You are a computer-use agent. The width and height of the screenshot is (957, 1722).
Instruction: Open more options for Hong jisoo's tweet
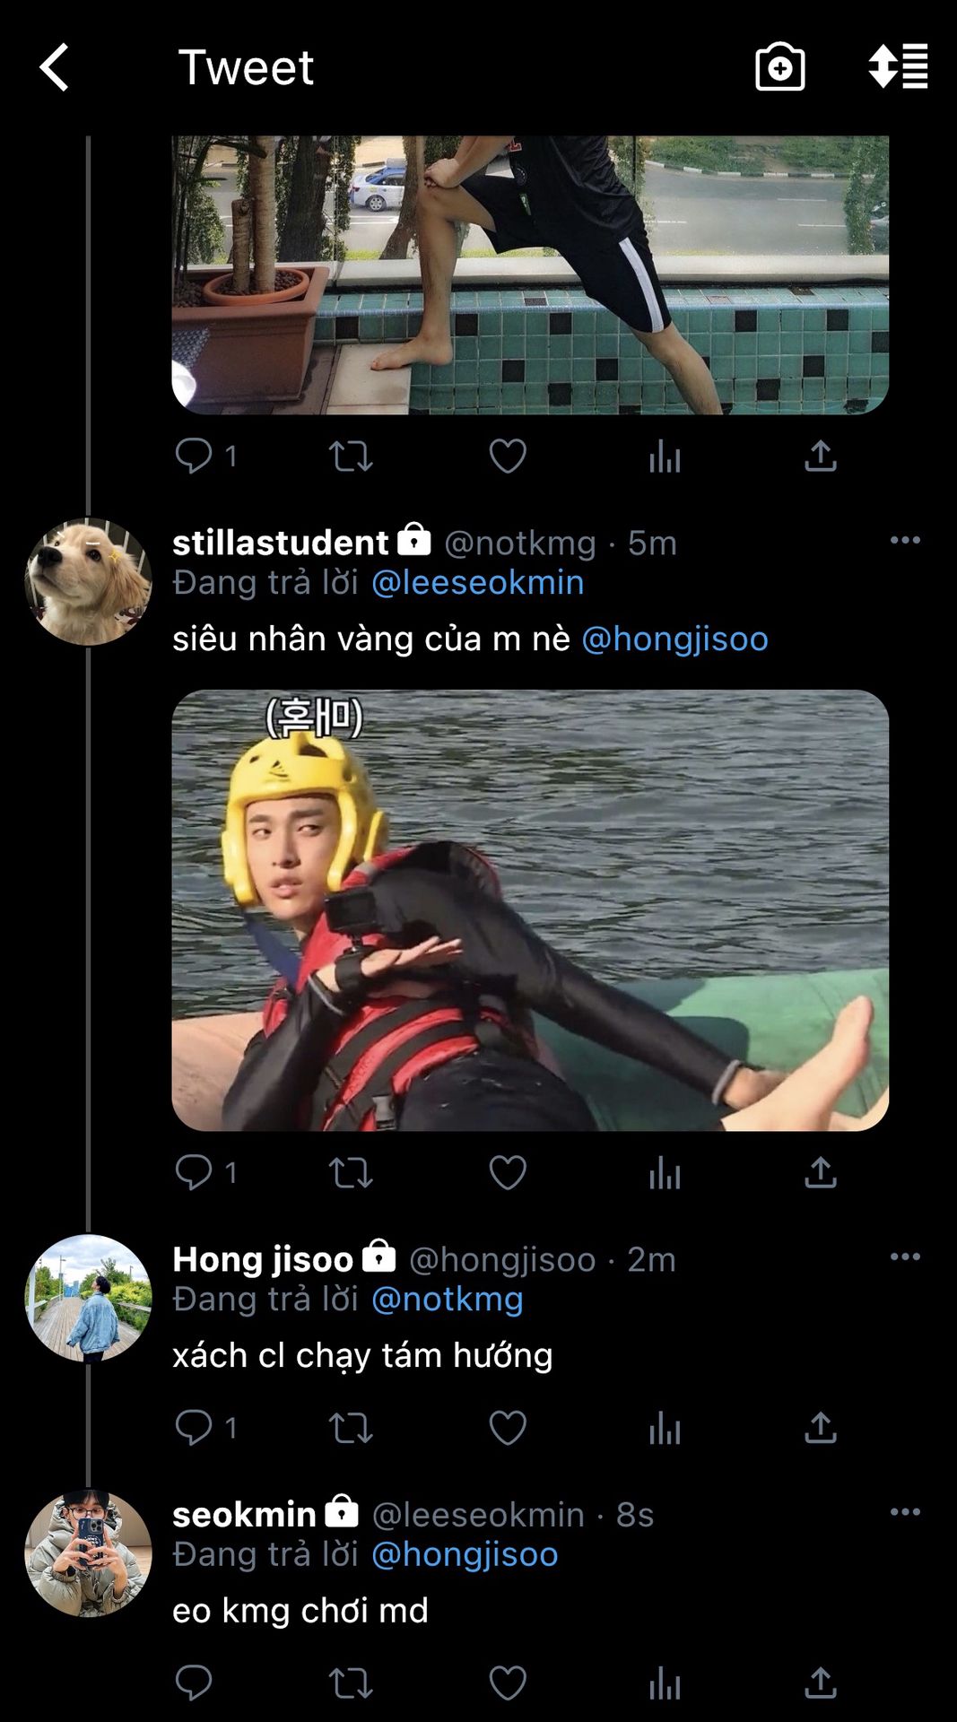(905, 1257)
